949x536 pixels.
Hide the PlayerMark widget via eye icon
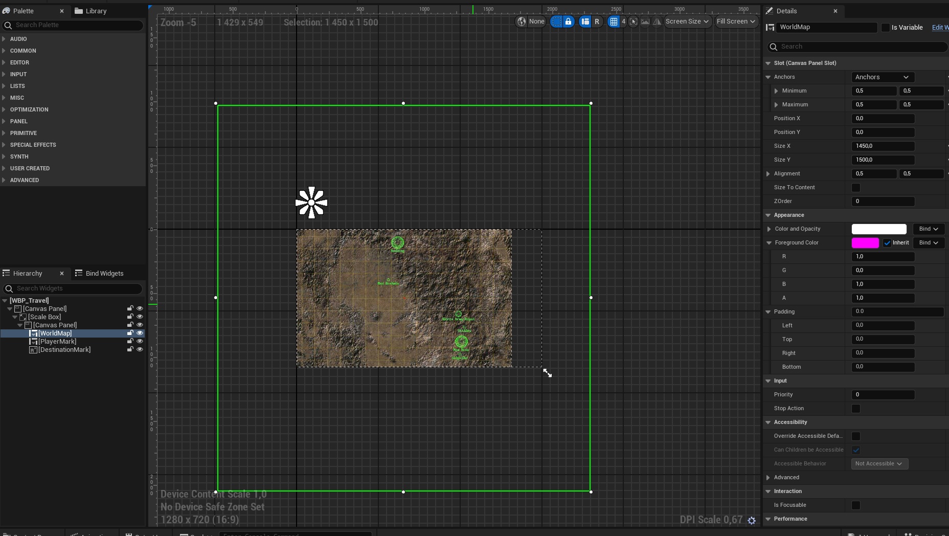pos(140,341)
